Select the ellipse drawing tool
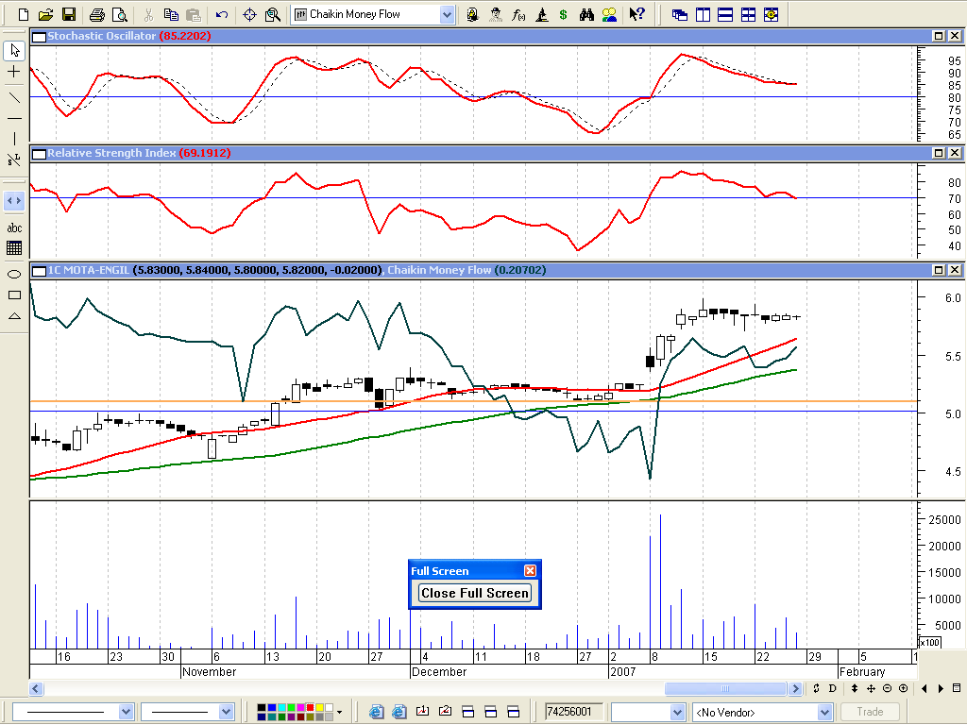Screen dimensions: 967x725 click(14, 274)
